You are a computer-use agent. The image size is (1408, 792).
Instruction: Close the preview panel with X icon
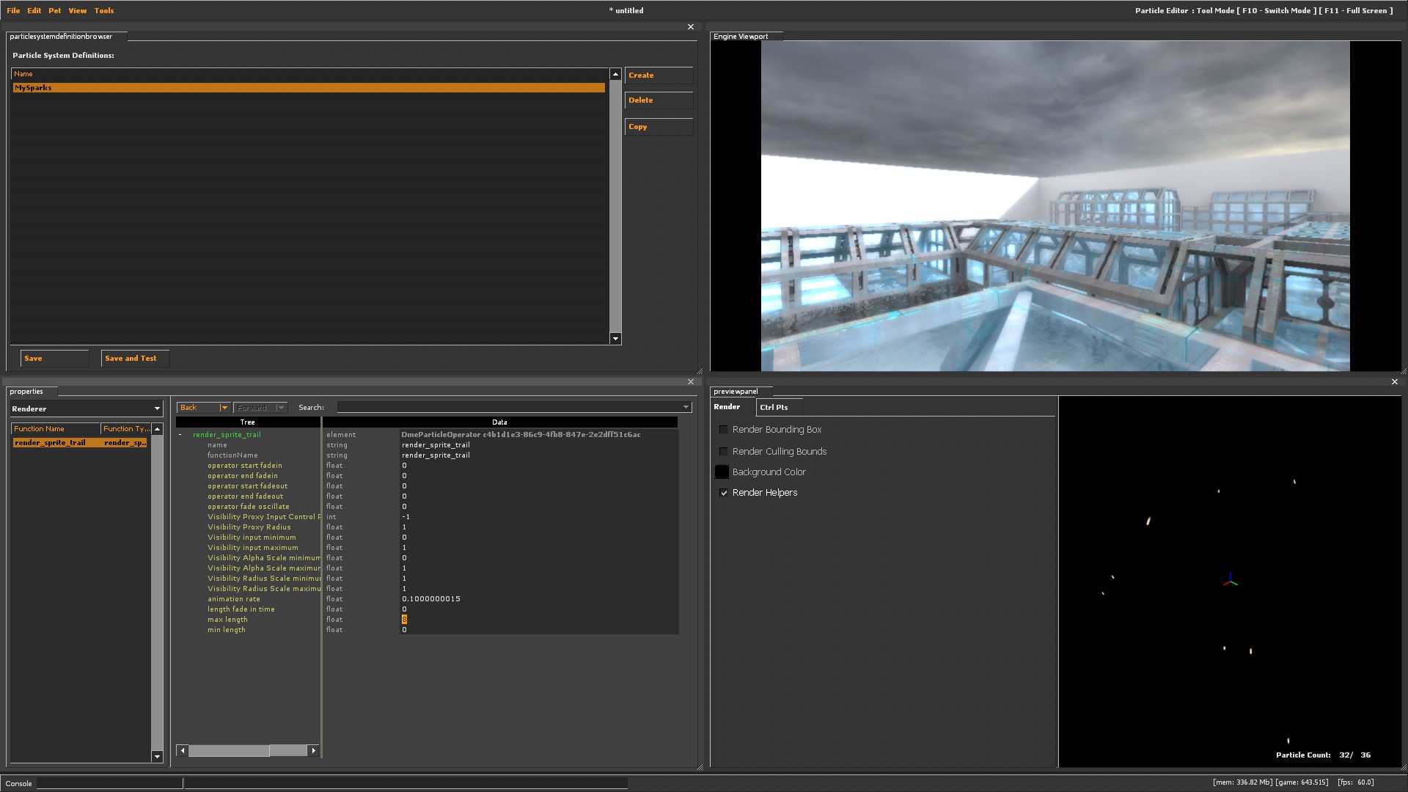1394,382
